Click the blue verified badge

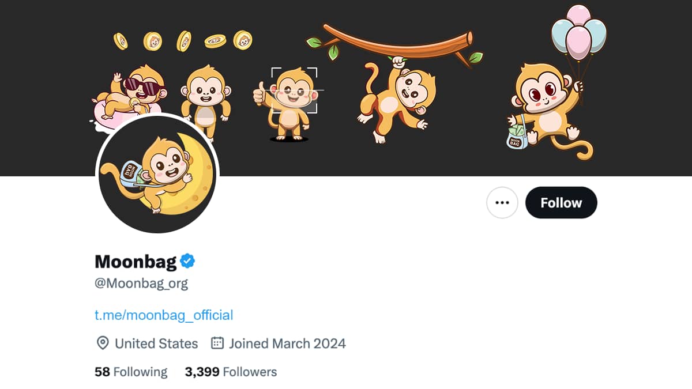point(187,262)
